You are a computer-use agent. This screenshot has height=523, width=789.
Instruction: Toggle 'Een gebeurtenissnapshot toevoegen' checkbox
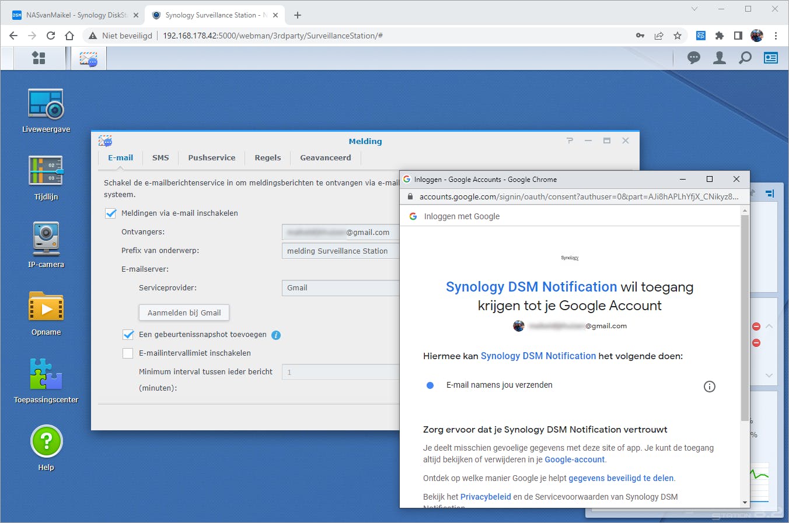pyautogui.click(x=128, y=335)
